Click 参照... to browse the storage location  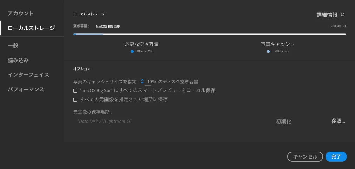point(338,121)
